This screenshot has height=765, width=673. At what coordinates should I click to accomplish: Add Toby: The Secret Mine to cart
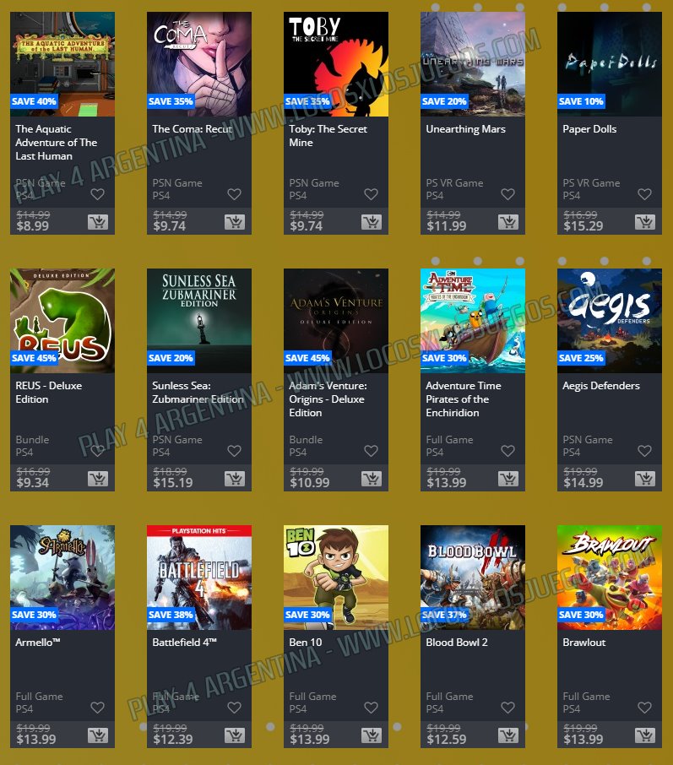(372, 222)
